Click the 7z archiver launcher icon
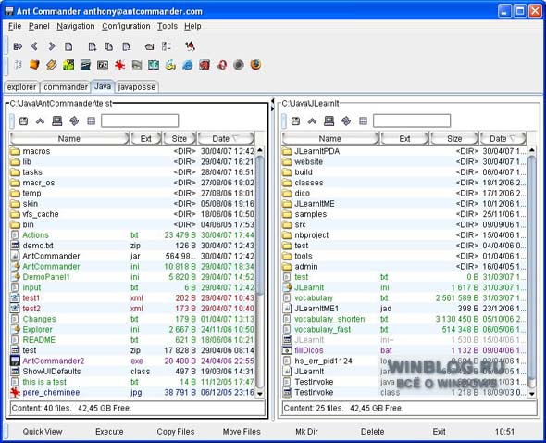The height and width of the screenshot is (443, 546). pyautogui.click(x=103, y=65)
